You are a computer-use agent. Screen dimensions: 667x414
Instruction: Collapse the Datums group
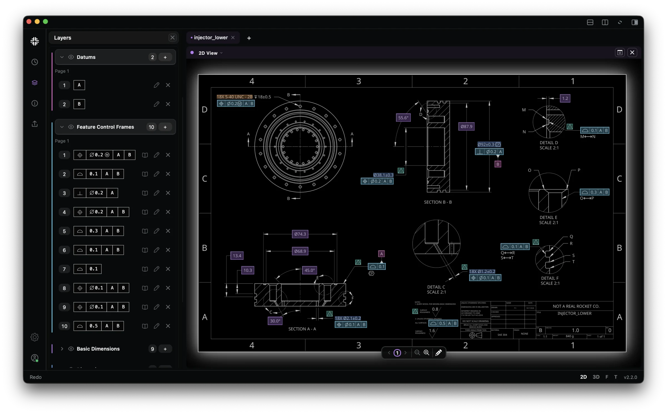(62, 57)
